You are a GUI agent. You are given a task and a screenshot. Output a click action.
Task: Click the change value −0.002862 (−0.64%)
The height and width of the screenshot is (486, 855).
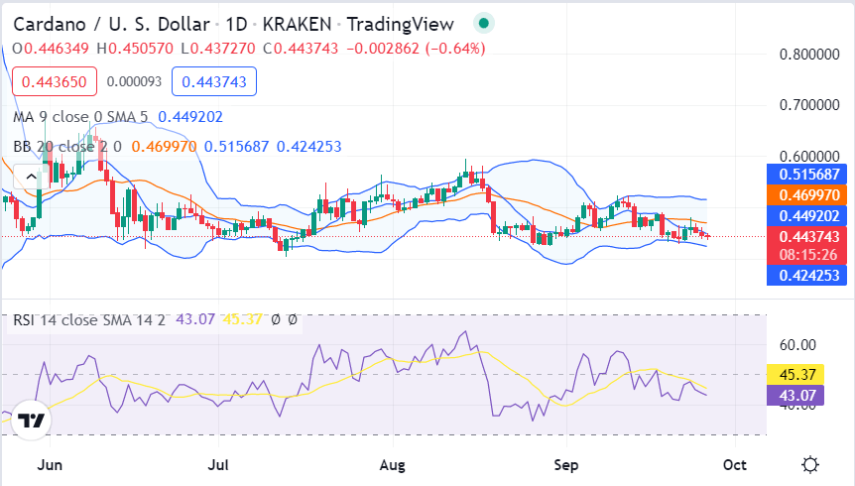coord(416,49)
